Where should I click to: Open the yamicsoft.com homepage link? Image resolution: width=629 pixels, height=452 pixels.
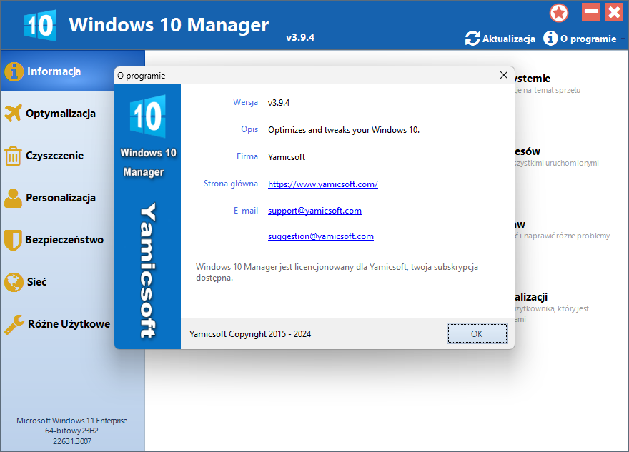(x=323, y=184)
